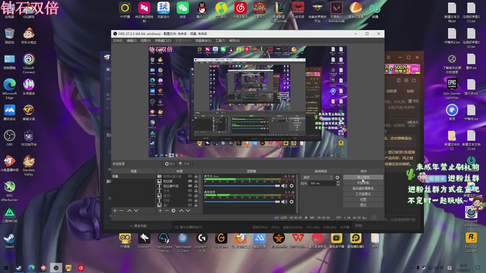Screen dimensions: 486x273
Task: Toggle lock for 粉丝牌升级 source
Action: tap(196, 186)
